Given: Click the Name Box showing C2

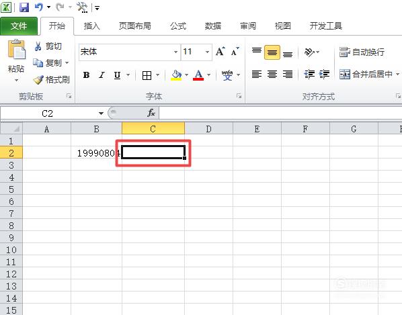Looking at the screenshot, I should [48, 114].
